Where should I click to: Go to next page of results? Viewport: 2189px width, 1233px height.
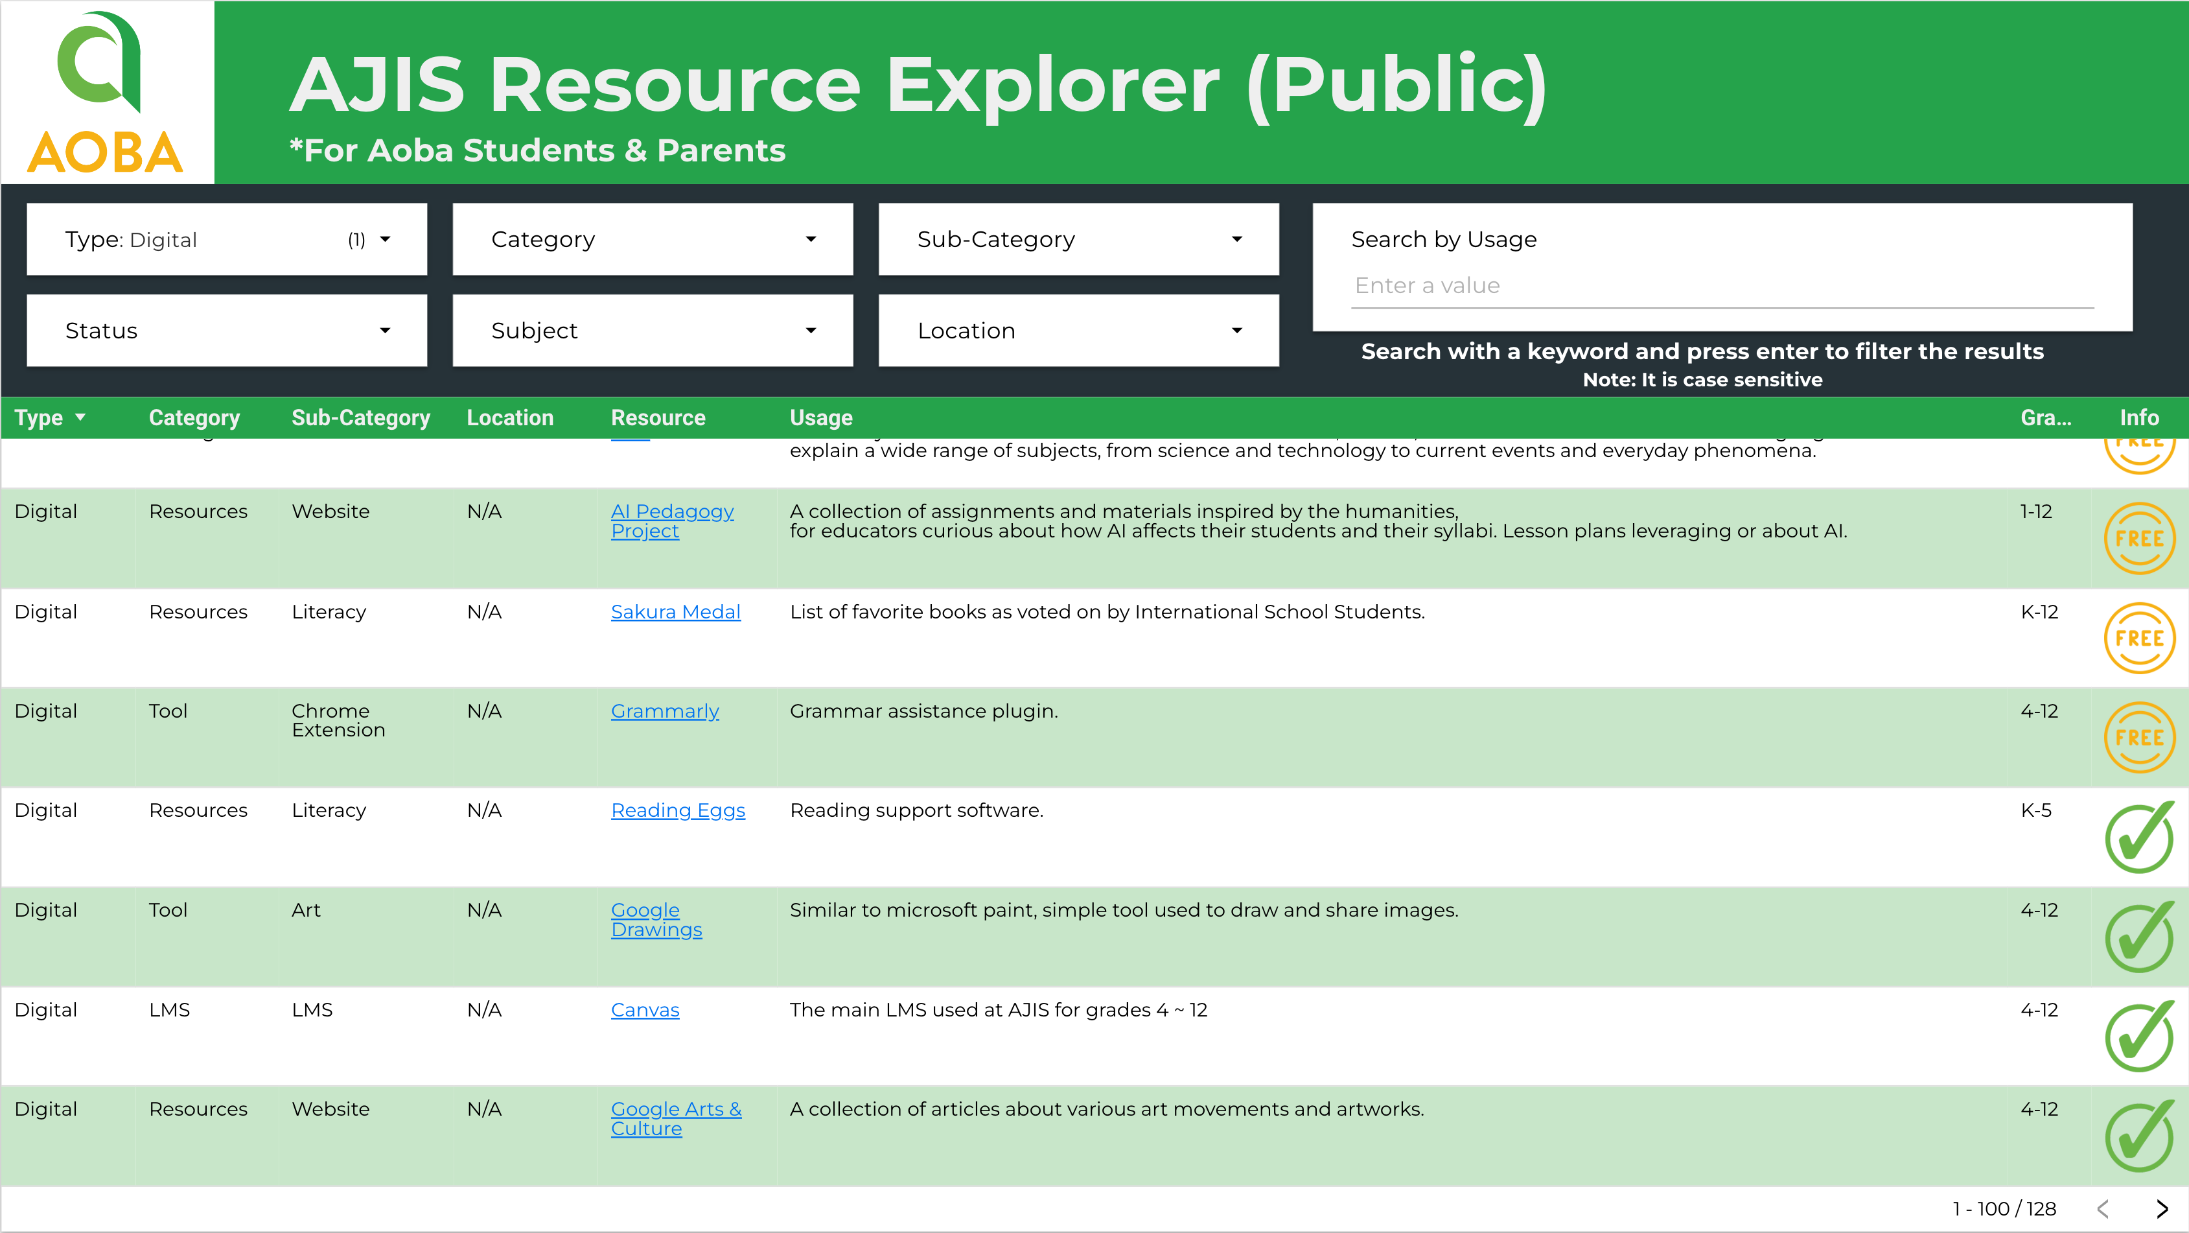pos(2162,1208)
